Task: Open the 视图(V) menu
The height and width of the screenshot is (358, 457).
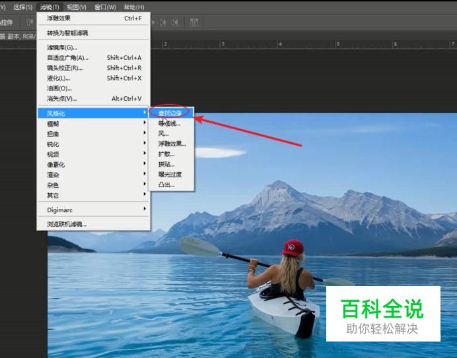Action: (x=77, y=7)
